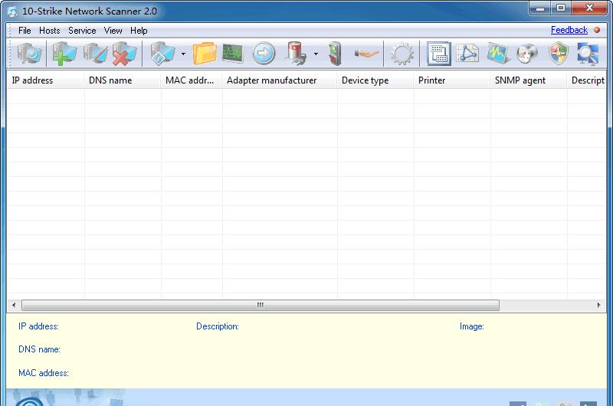Image resolution: width=613 pixels, height=406 pixels.
Task: Click the magnifier over monitors icon
Action: 588,53
